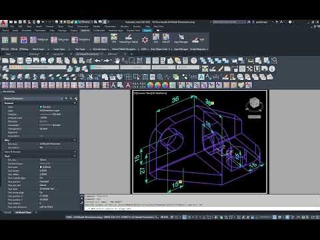Click the ByLayer color swatch in General
The image size is (320, 240).
(x=41, y=107)
